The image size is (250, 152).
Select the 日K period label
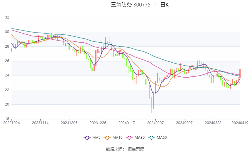tap(164, 5)
